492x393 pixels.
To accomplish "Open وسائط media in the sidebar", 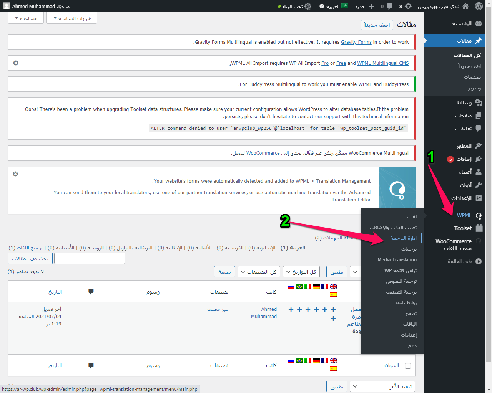I will pos(455,102).
